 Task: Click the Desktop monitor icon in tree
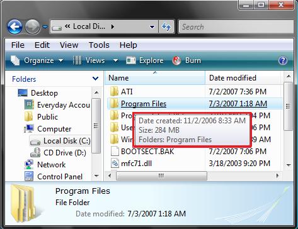[x=23, y=92]
